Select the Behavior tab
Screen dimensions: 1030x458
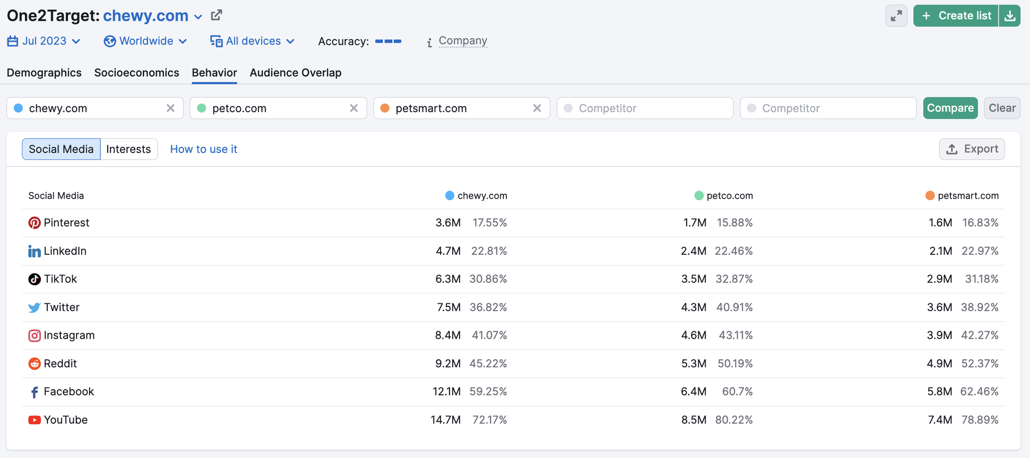[214, 73]
